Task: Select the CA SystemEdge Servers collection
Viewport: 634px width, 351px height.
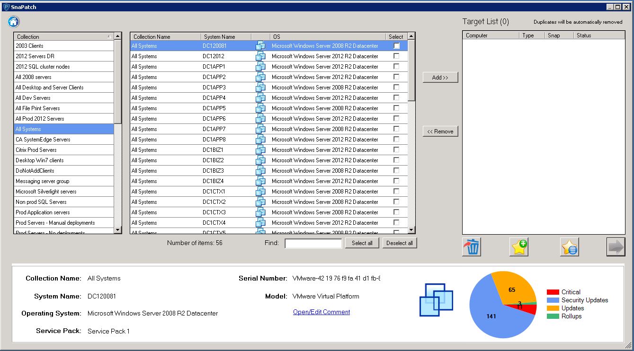Action: point(64,140)
